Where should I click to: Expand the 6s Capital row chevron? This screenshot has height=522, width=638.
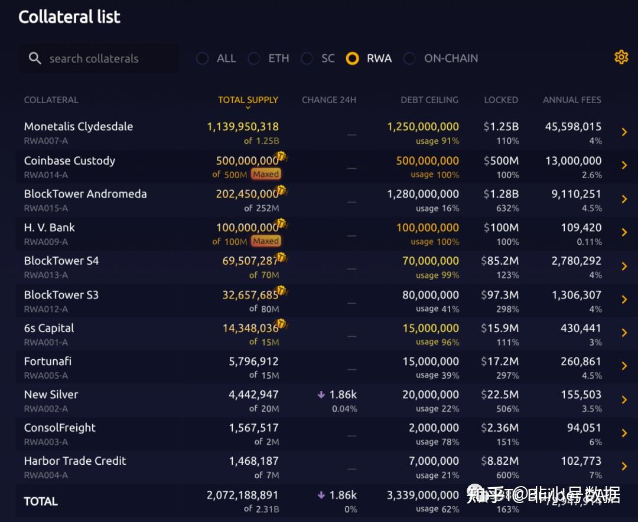(x=624, y=333)
